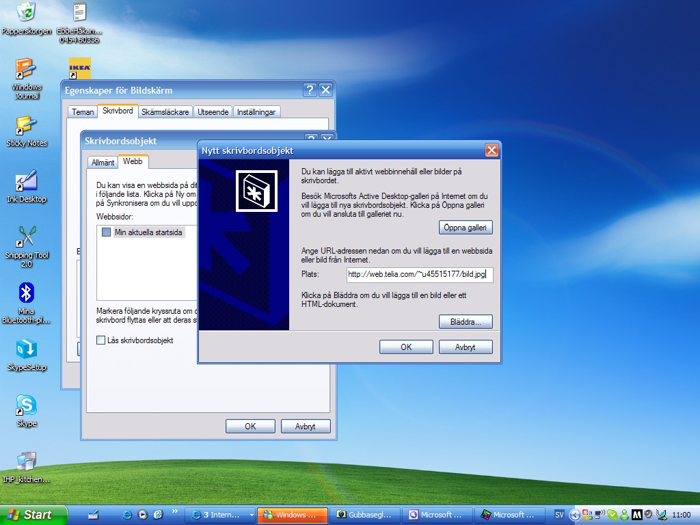Switch to Allmänt tab in Skrivbordsobjekt

click(x=103, y=163)
